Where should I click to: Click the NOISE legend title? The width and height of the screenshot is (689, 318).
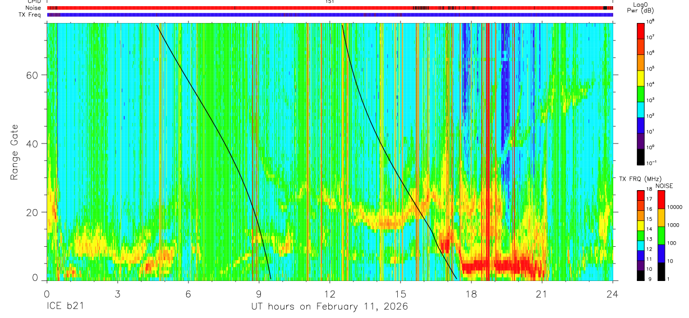coord(664,186)
